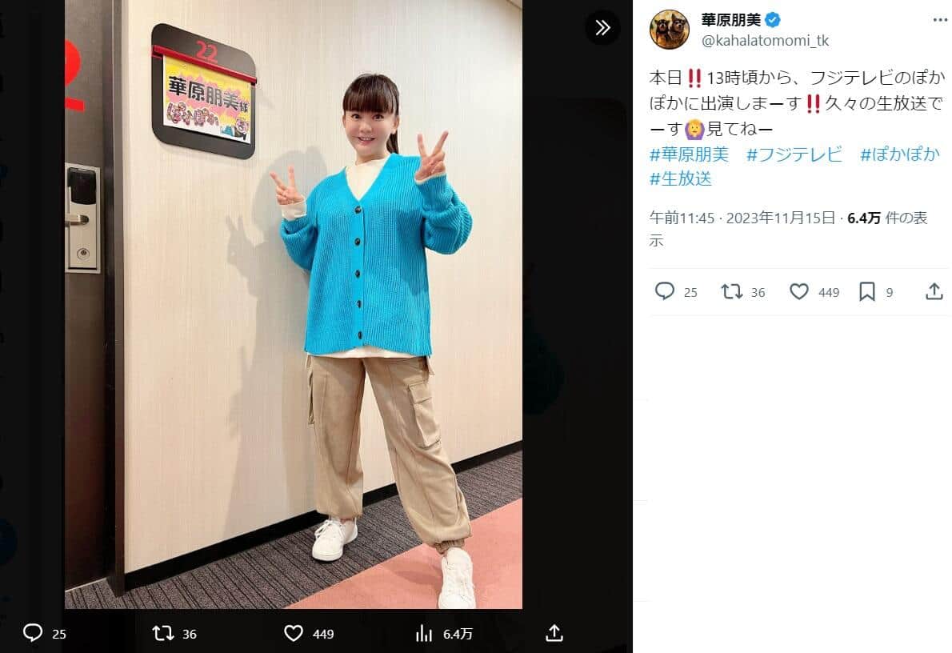Share the tweet with the panel upload icon
The width and height of the screenshot is (952, 653).
point(934,291)
